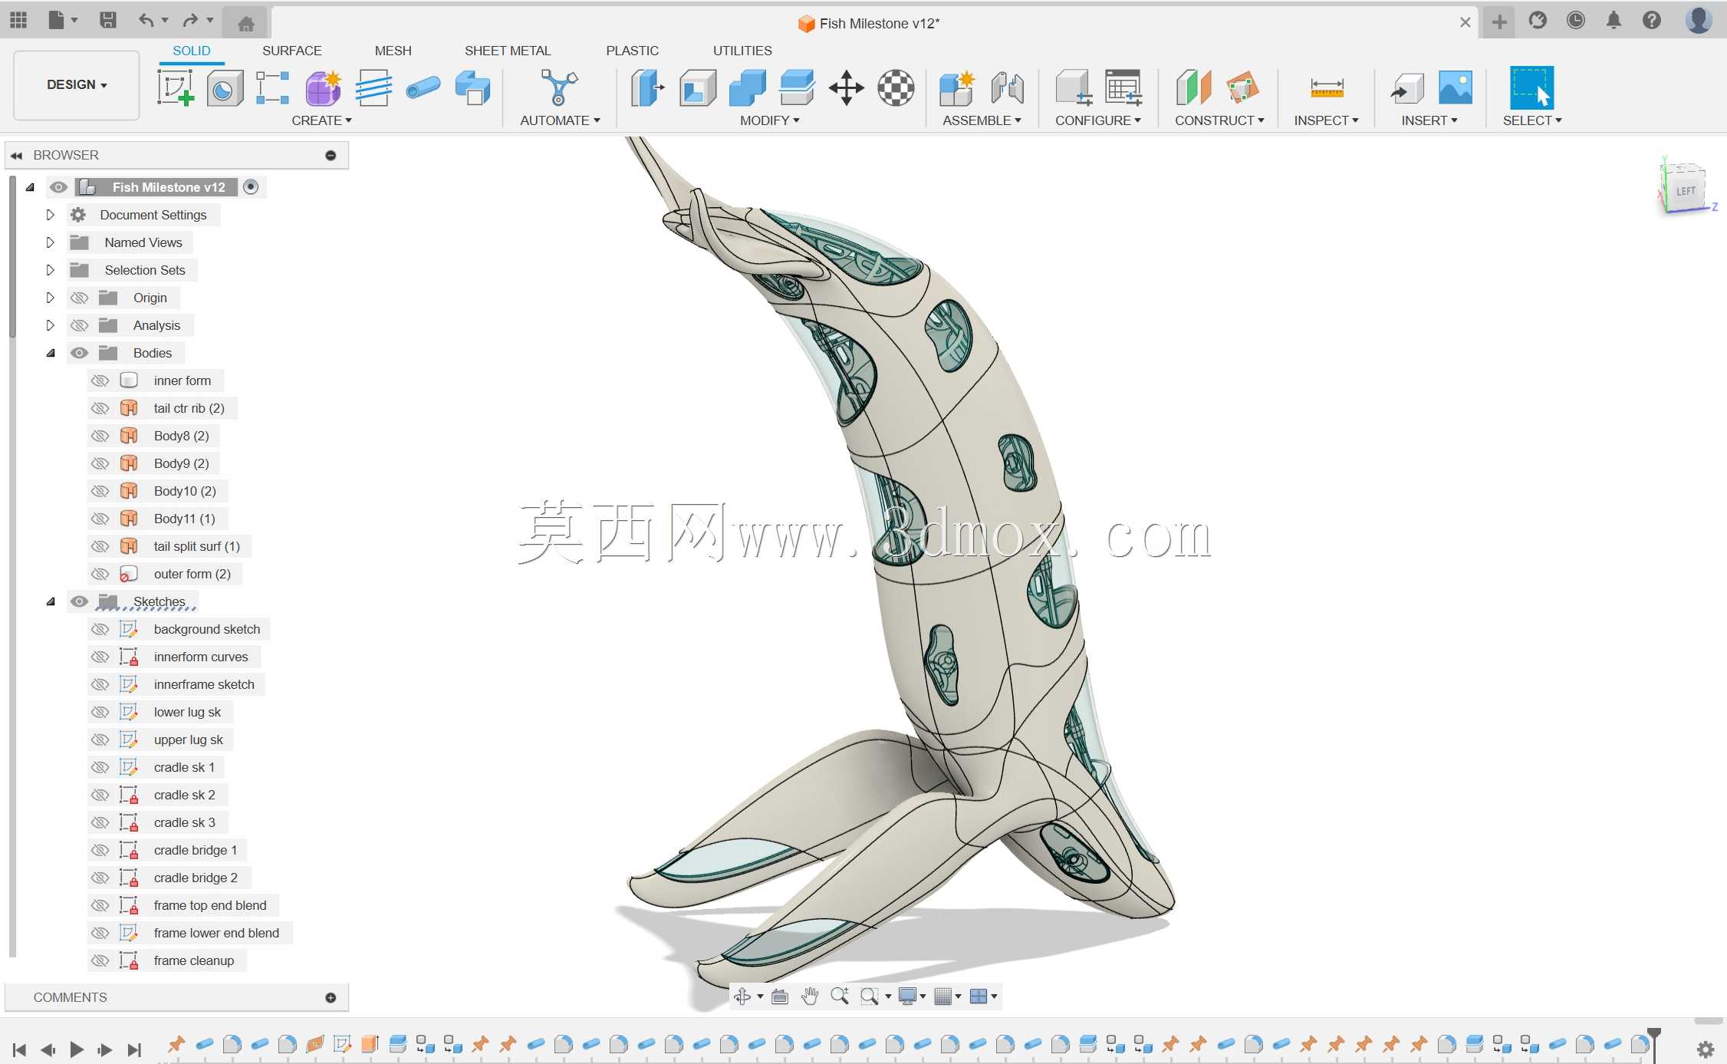This screenshot has height=1064, width=1727.
Task: Select the Coil tool icon
Action: 373,87
